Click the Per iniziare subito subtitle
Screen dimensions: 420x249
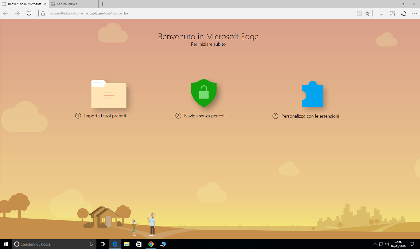coord(208,44)
